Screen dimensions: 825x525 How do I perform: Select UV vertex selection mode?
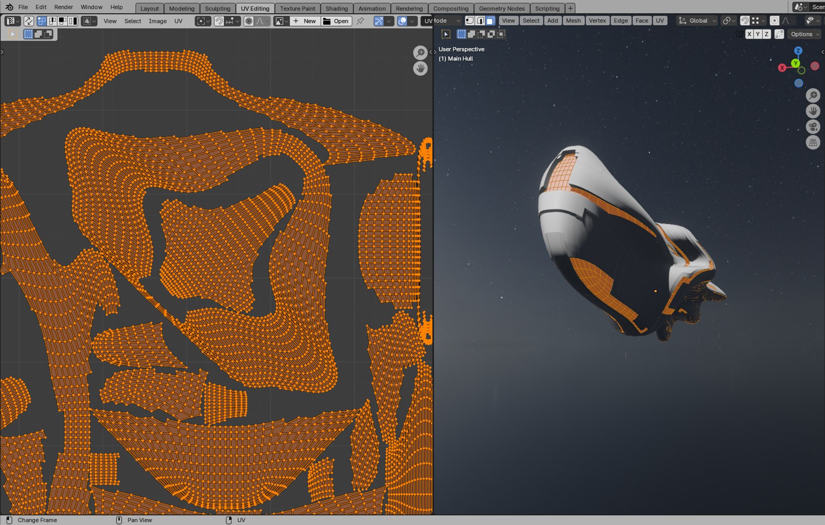[x=42, y=21]
